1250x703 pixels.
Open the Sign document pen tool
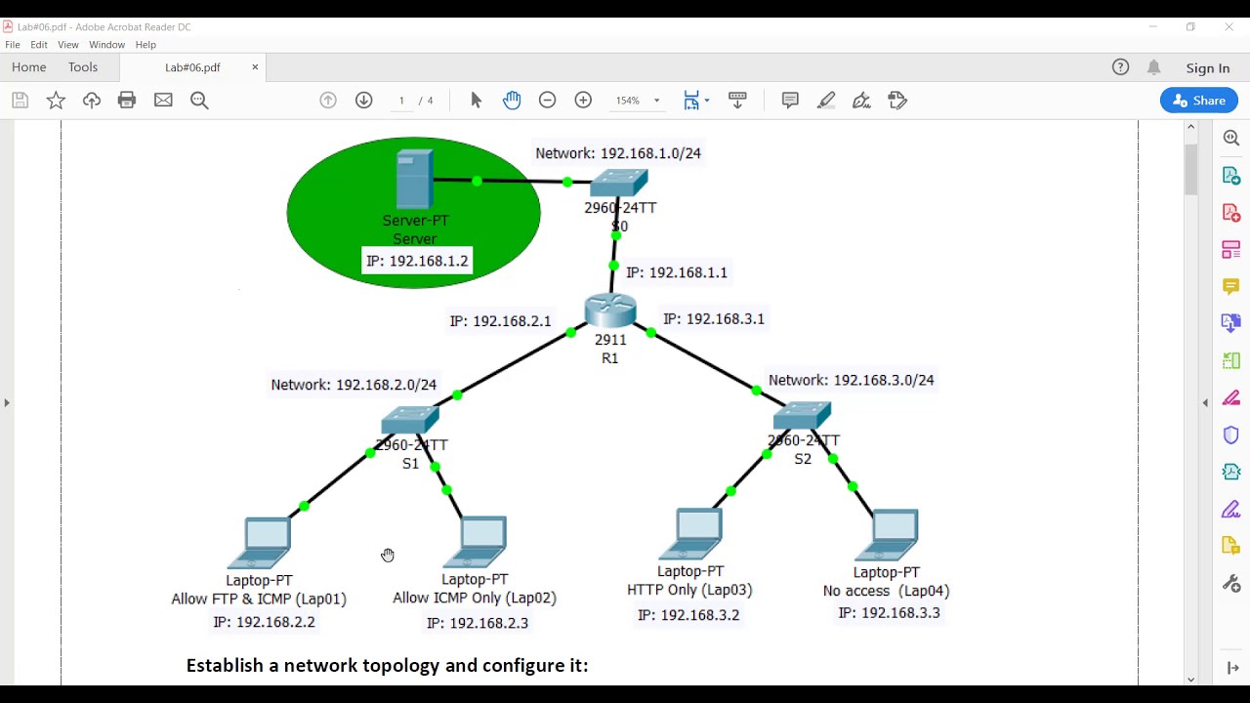click(861, 100)
